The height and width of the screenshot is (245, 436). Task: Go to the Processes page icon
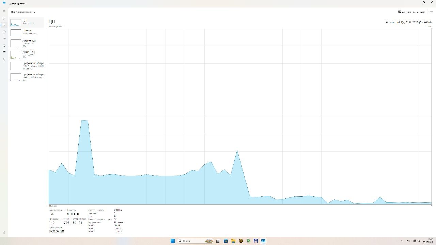click(x=4, y=18)
